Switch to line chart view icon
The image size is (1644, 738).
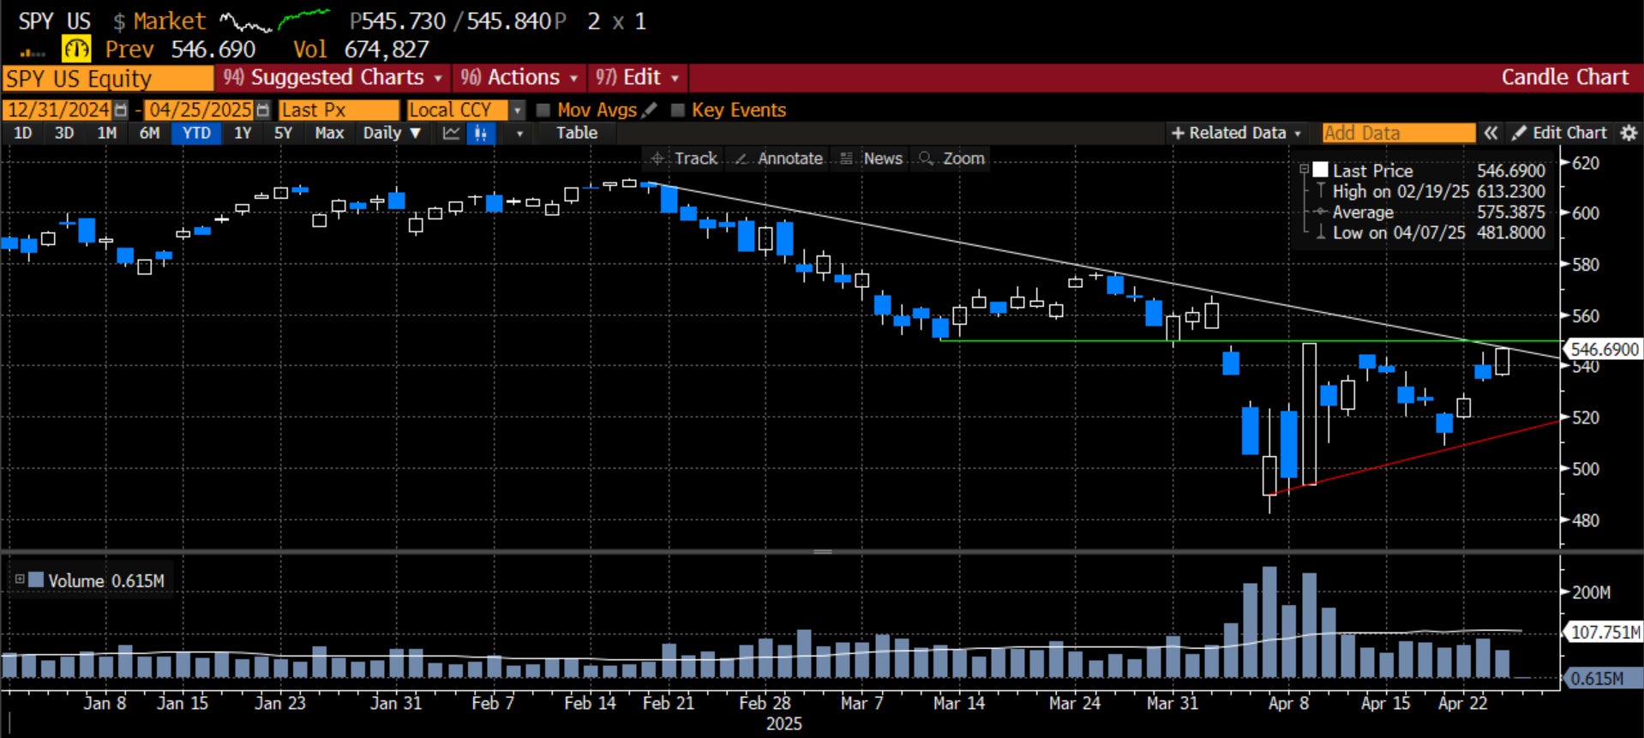(x=451, y=133)
